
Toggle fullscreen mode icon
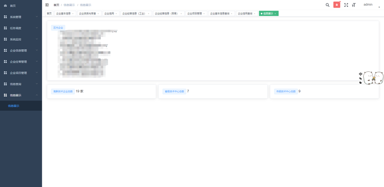pos(346,5)
